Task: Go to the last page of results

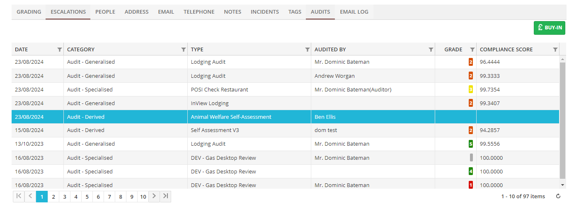Action: click(x=165, y=197)
